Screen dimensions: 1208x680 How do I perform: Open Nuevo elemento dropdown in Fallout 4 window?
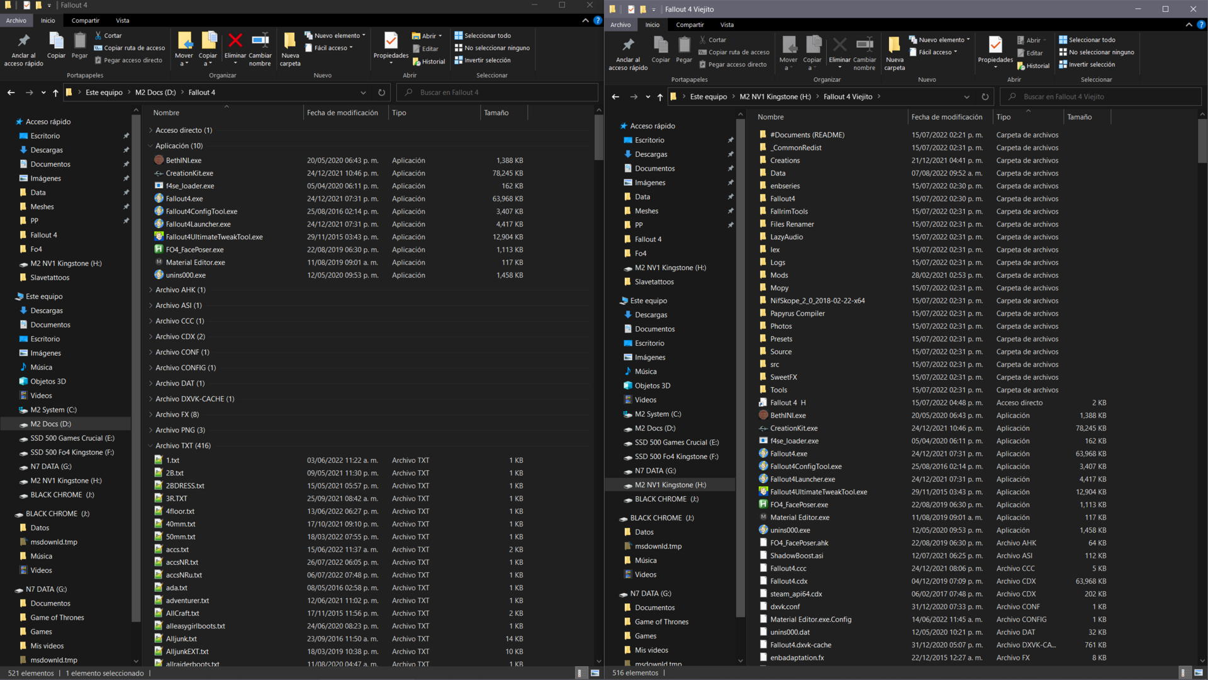pyautogui.click(x=335, y=36)
